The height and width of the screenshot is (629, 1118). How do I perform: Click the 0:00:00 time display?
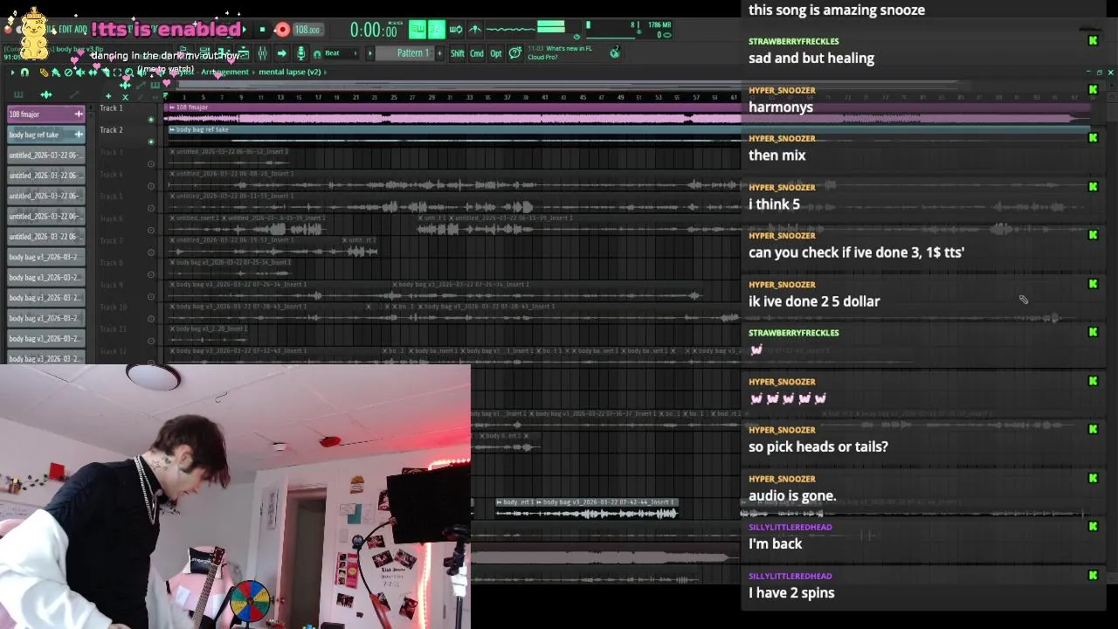coord(374,30)
